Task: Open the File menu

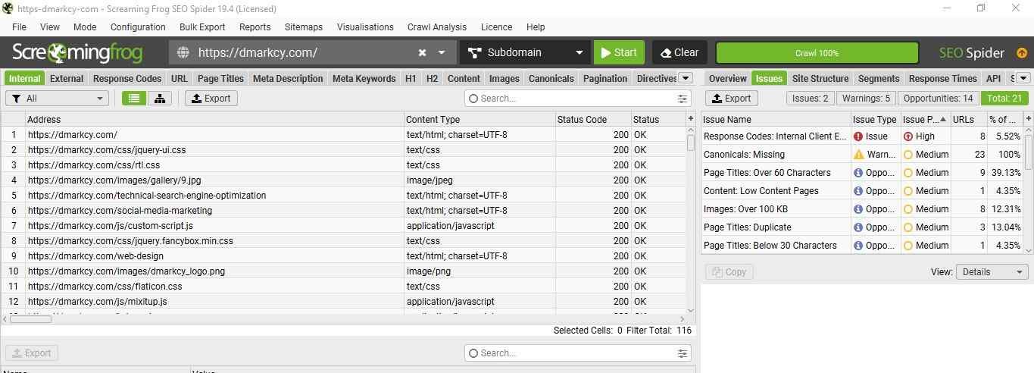Action: tap(19, 27)
